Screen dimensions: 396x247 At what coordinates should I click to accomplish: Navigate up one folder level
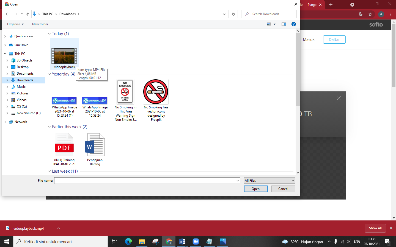(28, 14)
